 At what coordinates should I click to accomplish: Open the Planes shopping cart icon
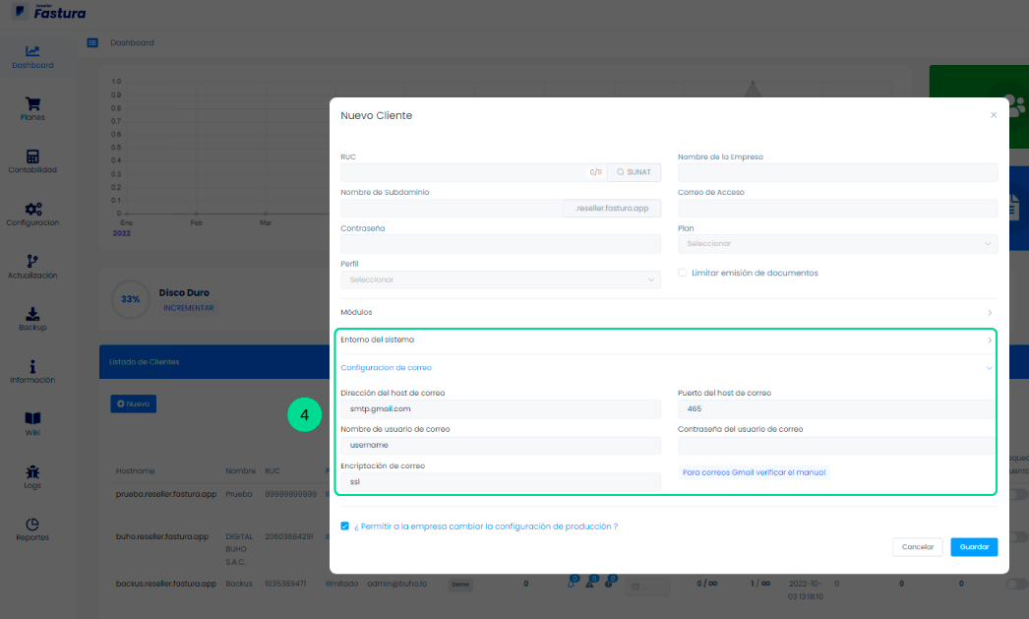(32, 104)
